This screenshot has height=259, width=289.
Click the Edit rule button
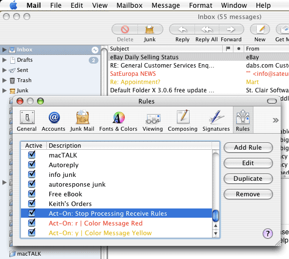pos(248,163)
